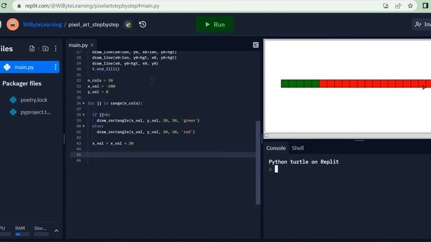Image resolution: width=431 pixels, height=242 pixels.
Task: Close the main.py tab
Action: (x=92, y=45)
